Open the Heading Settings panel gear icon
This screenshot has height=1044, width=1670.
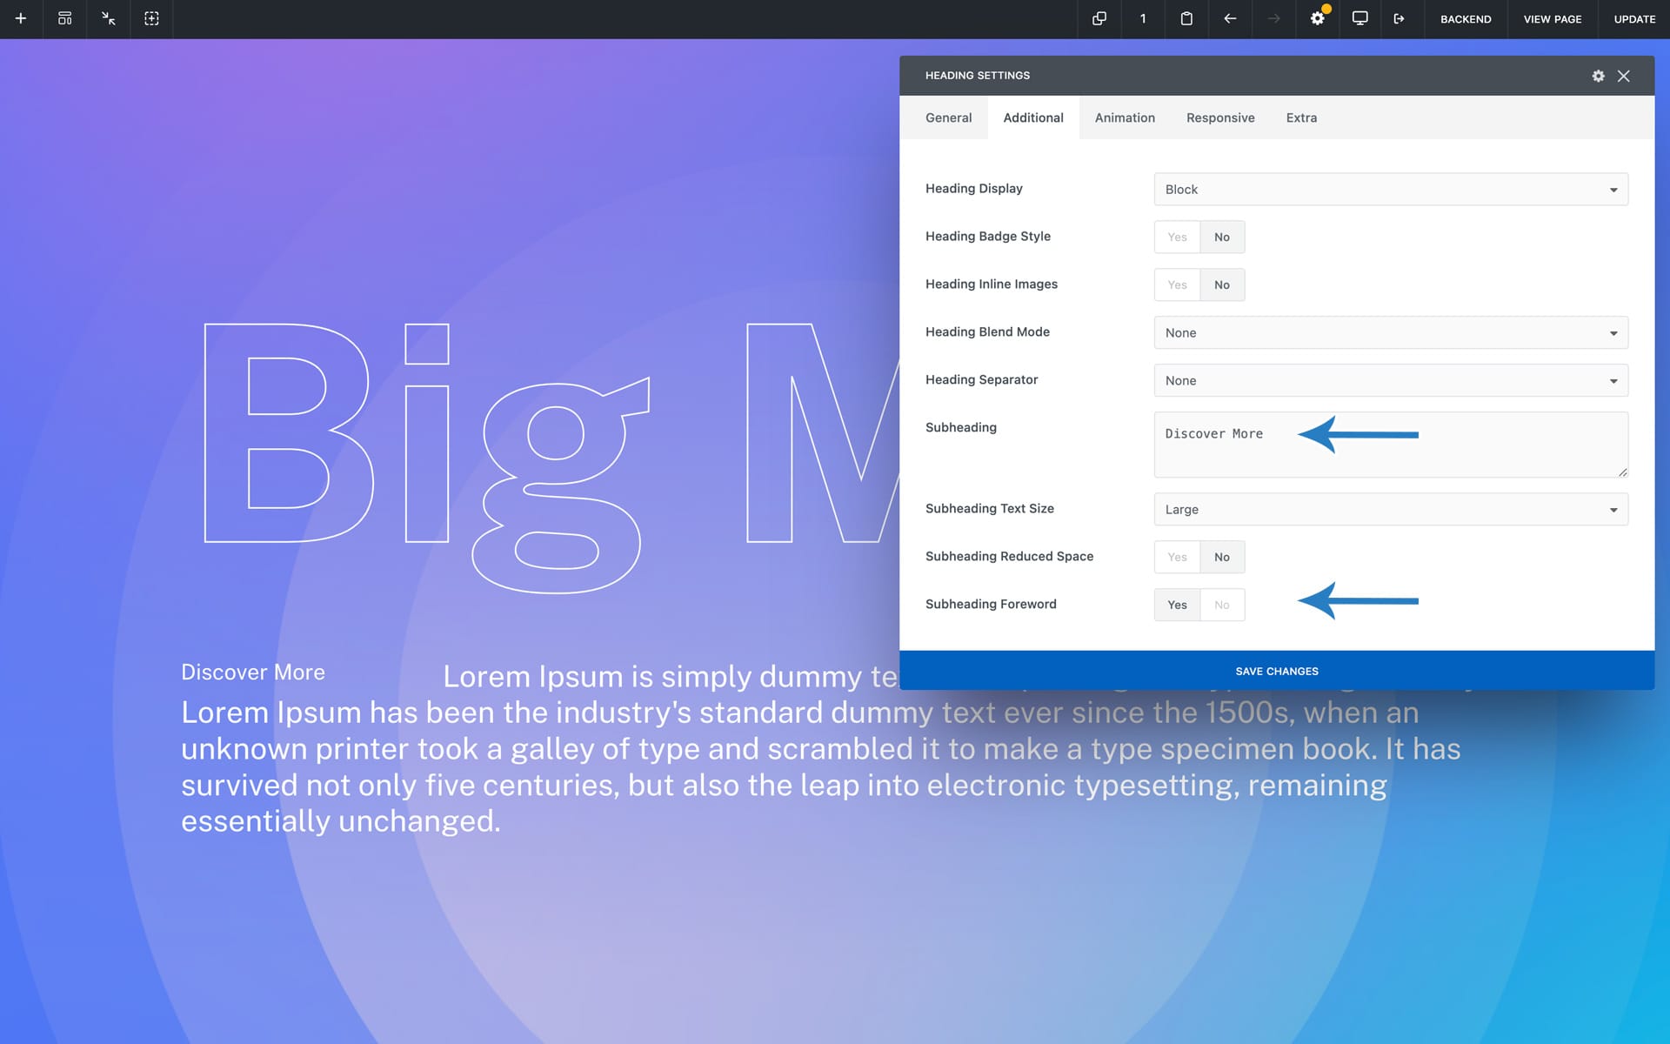pos(1598,76)
